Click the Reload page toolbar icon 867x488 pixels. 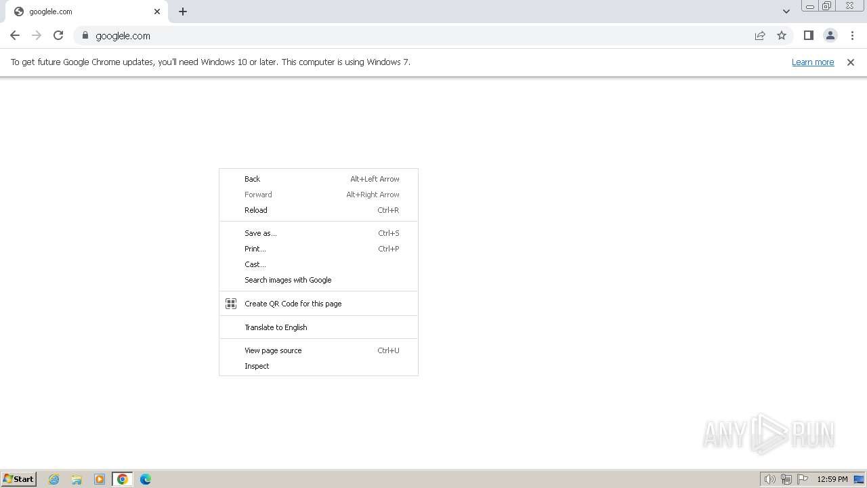pyautogui.click(x=58, y=35)
